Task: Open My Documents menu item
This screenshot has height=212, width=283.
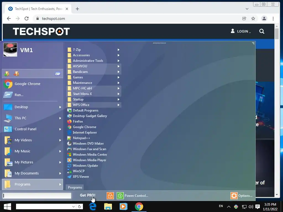Action: point(33,173)
